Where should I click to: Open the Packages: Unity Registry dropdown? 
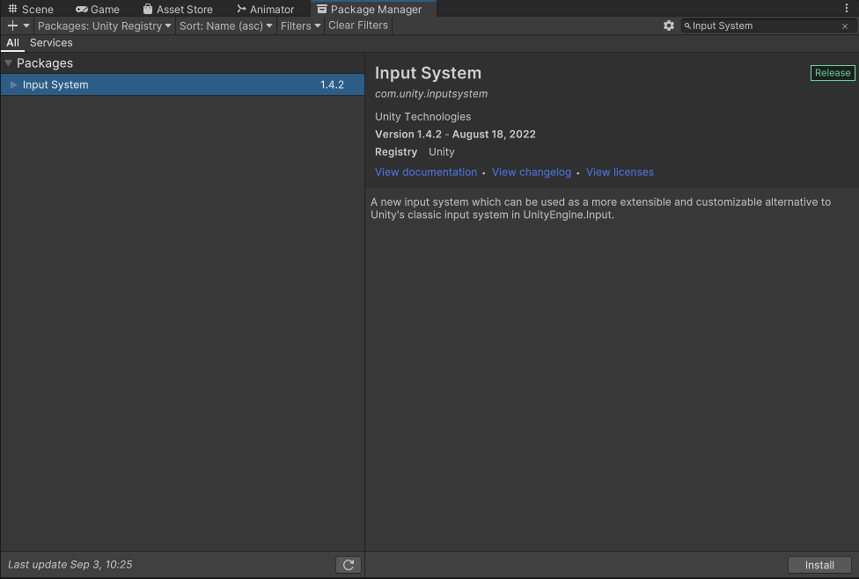coord(104,26)
